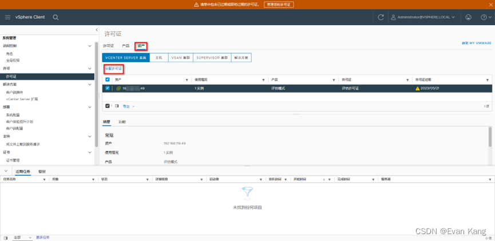Collapse the 访问控制 section

click(90, 46)
